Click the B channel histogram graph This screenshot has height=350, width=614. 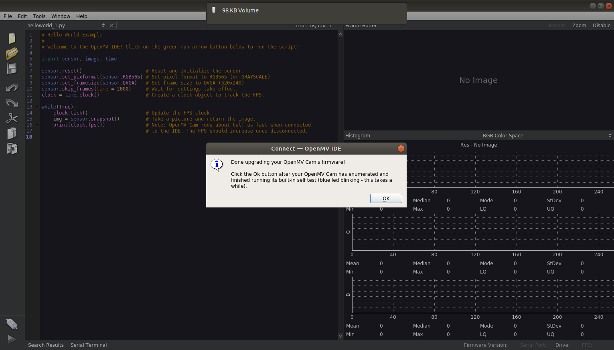[x=483, y=295]
